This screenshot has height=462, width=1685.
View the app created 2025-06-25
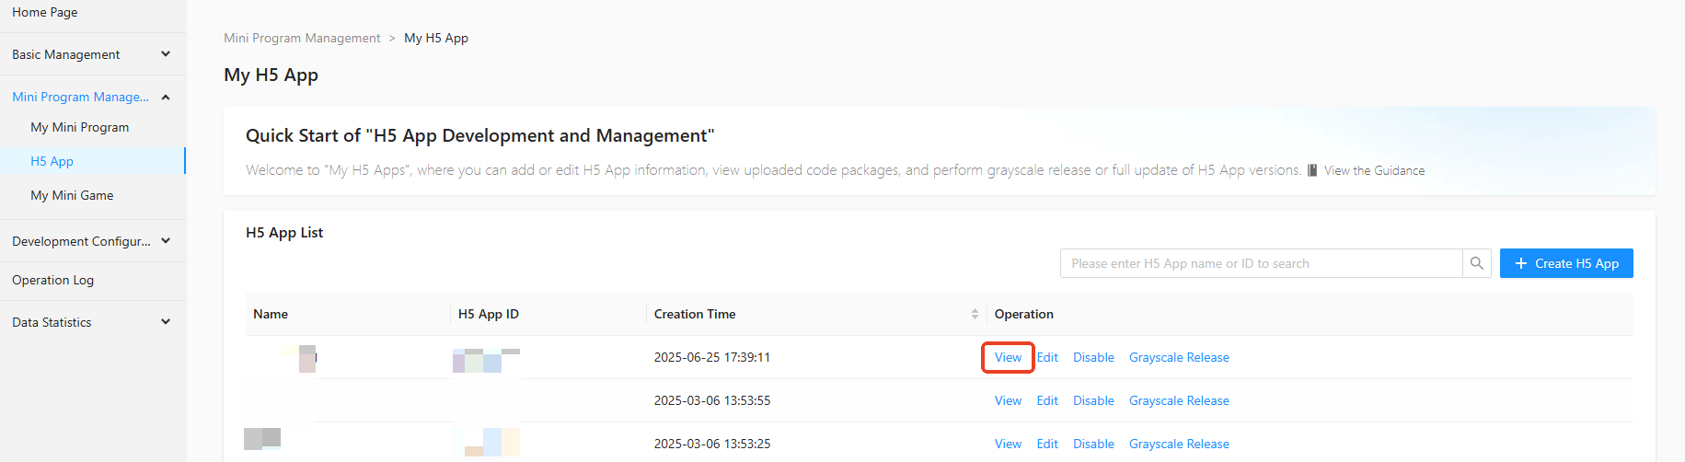point(1008,357)
